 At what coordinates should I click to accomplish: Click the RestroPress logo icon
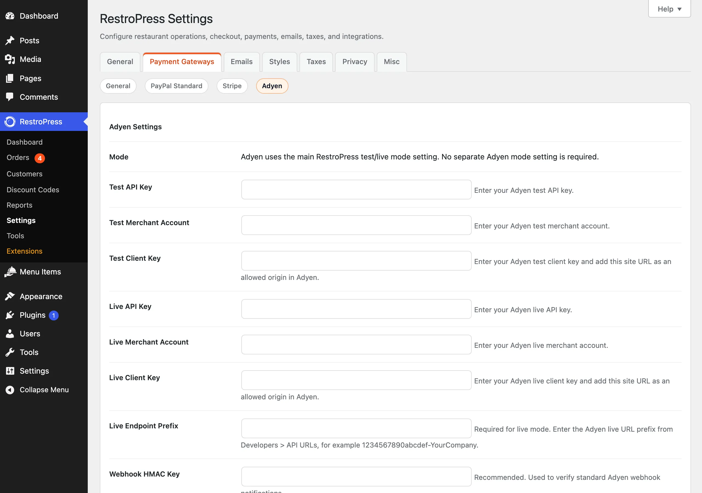pyautogui.click(x=10, y=122)
